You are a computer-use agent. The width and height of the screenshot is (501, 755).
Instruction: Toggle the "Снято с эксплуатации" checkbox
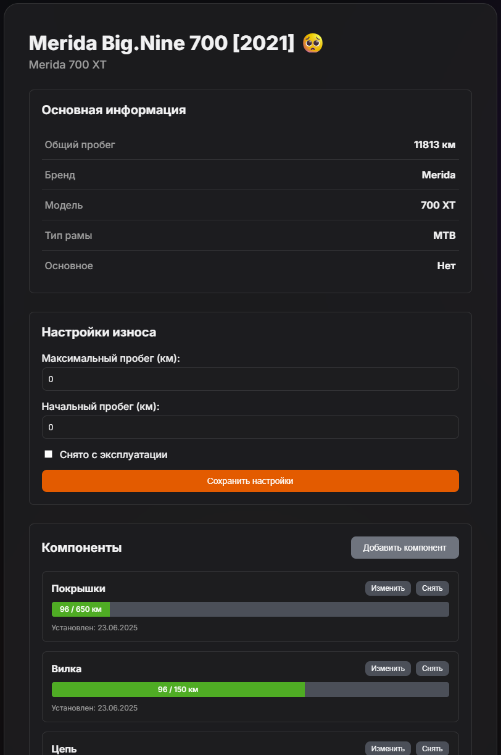coord(49,454)
